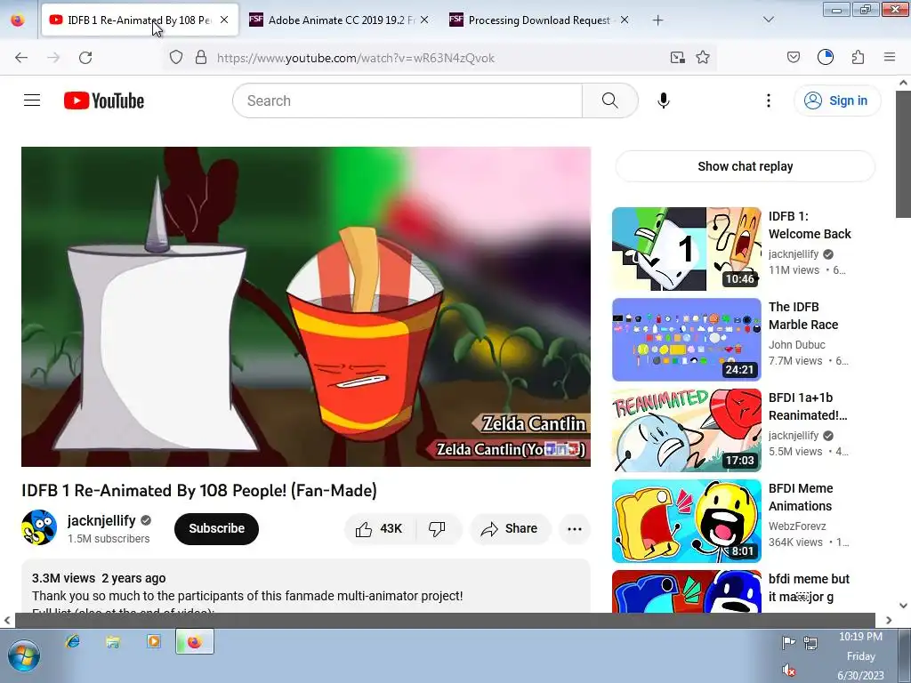Image resolution: width=911 pixels, height=683 pixels.
Task: Open jacknjellify channel name link
Action: 101,520
